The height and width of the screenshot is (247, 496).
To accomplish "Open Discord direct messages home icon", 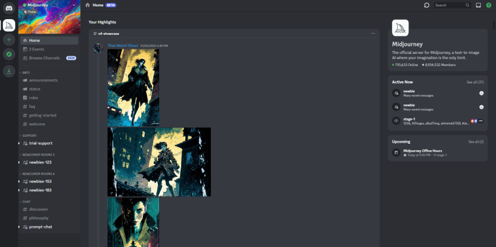I will tap(9, 9).
